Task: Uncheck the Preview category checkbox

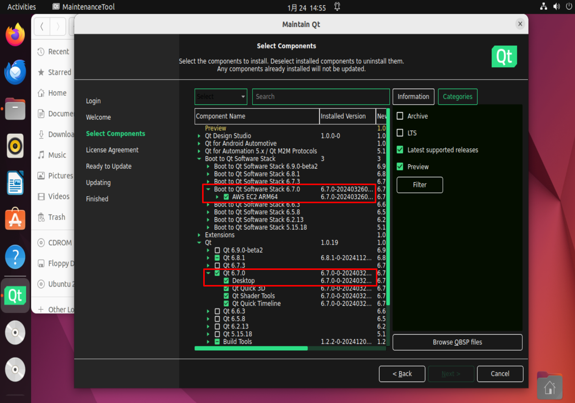Action: pos(400,167)
